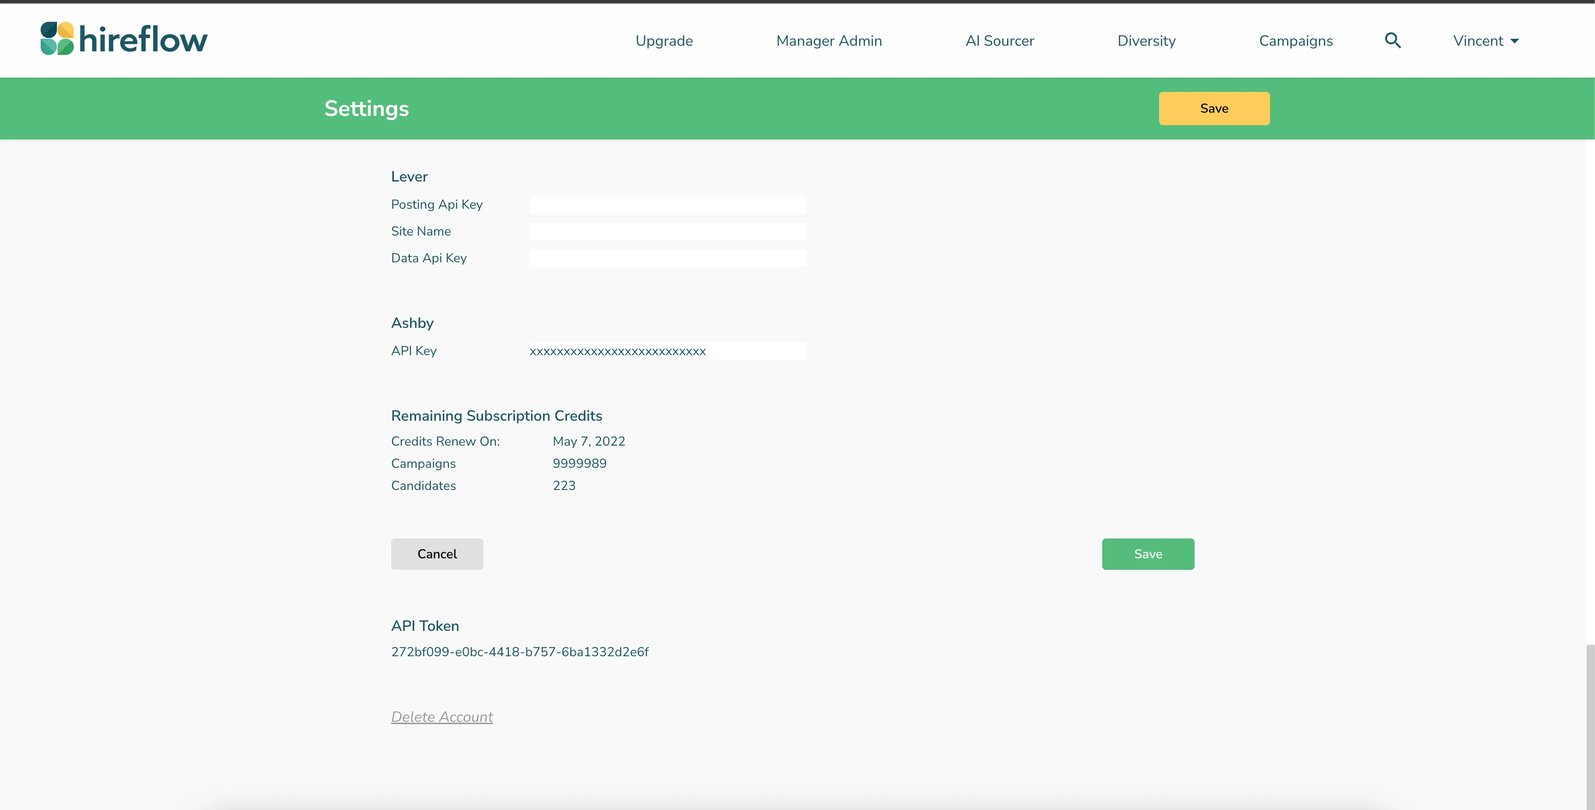Screen dimensions: 1595x810
Task: Click the Candidates credits value 223
Action: click(564, 485)
